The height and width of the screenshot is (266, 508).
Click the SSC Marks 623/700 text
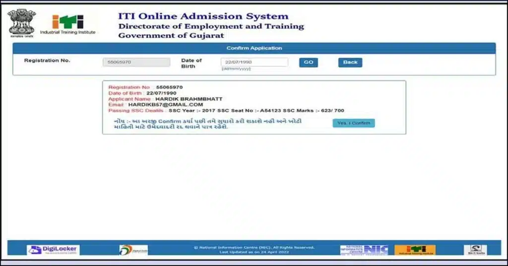click(x=314, y=111)
